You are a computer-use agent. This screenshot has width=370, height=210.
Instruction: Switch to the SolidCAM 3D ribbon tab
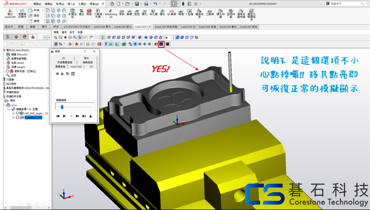point(188,27)
